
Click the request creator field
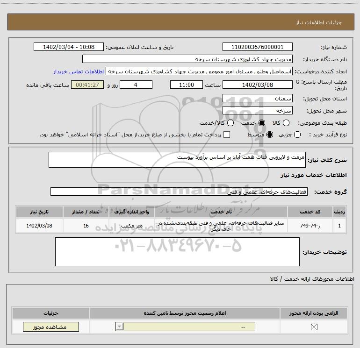coord(199,71)
